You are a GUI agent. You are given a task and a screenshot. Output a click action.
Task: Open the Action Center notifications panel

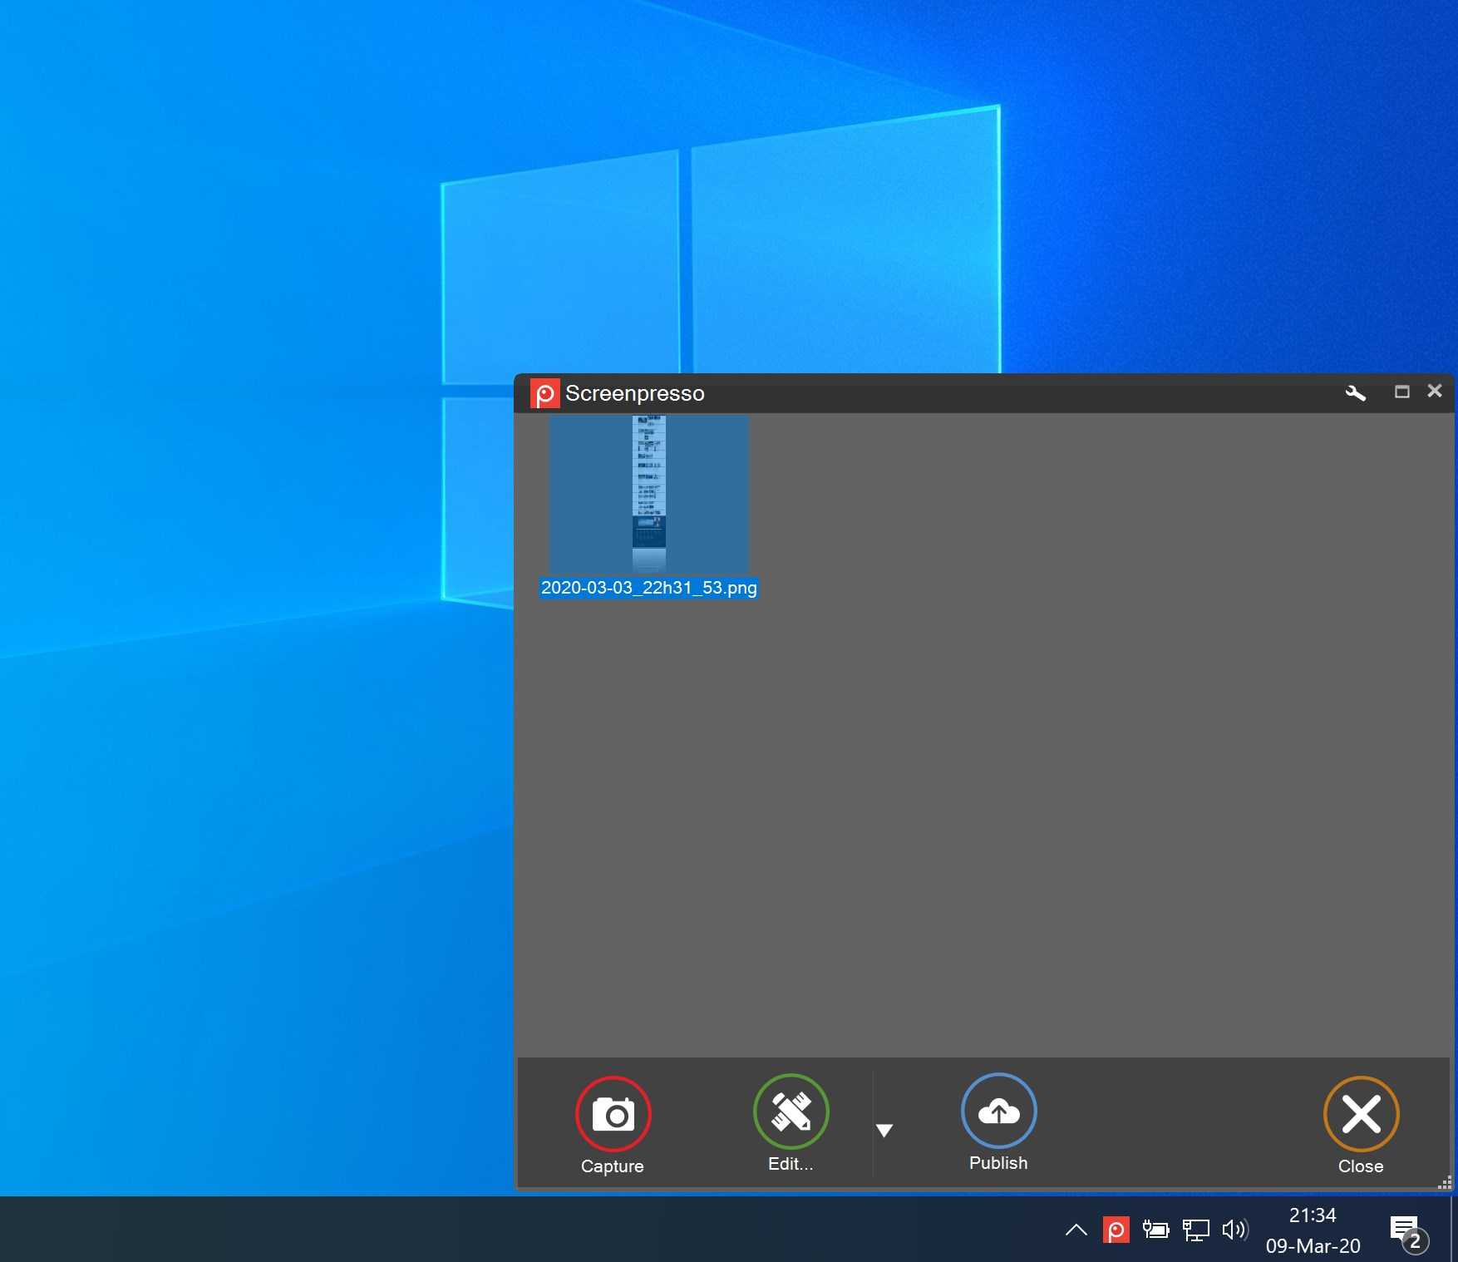(x=1406, y=1230)
